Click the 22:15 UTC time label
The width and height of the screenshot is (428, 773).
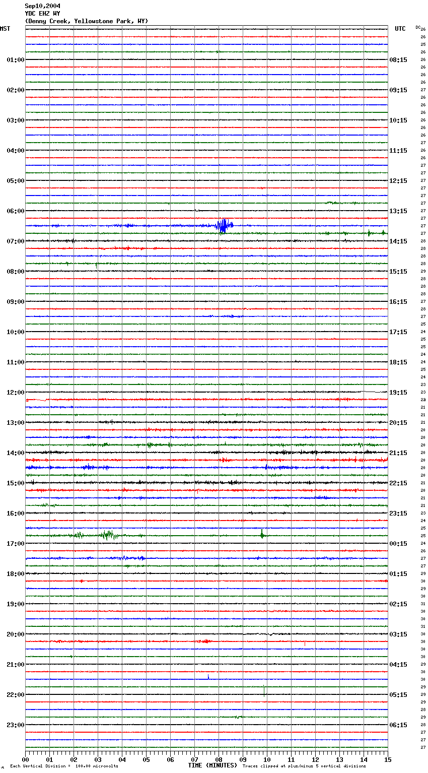click(x=398, y=483)
